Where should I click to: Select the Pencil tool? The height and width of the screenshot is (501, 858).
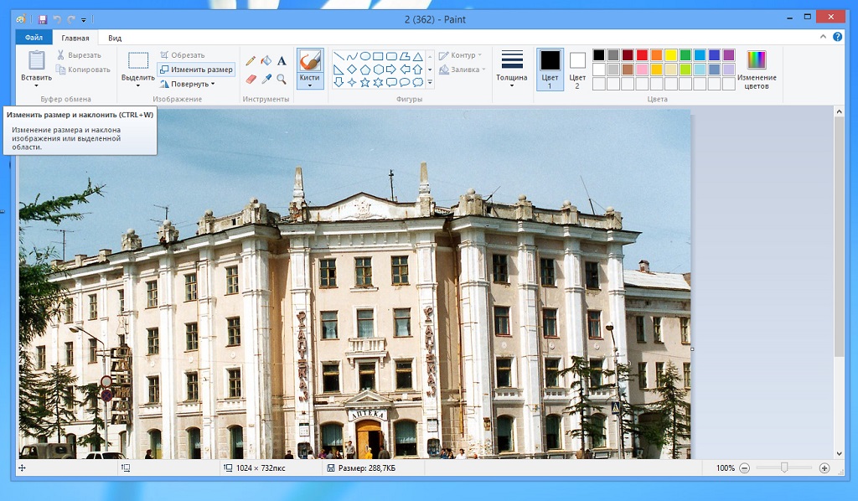251,60
